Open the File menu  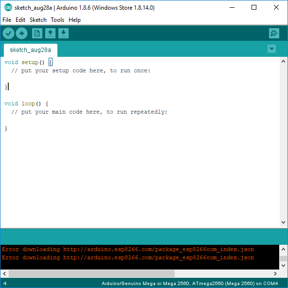7,20
